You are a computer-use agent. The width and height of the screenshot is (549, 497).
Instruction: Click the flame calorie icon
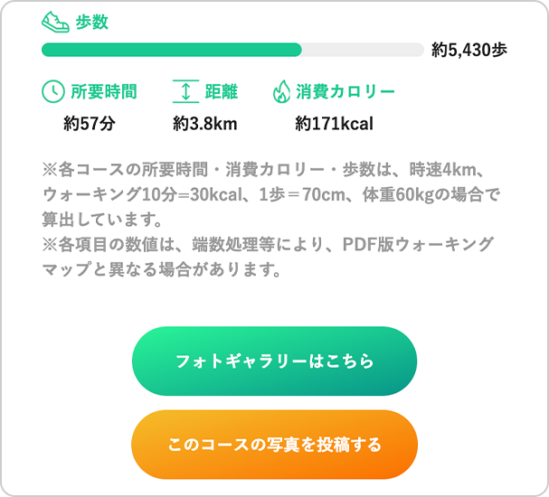tap(281, 91)
